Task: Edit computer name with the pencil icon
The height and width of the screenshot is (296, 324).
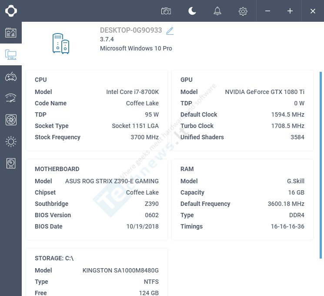Action: click(170, 31)
